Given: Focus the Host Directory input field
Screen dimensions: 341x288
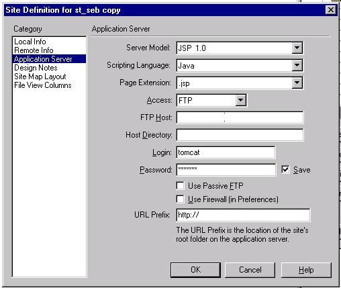Looking at the screenshot, I should tap(240, 135).
